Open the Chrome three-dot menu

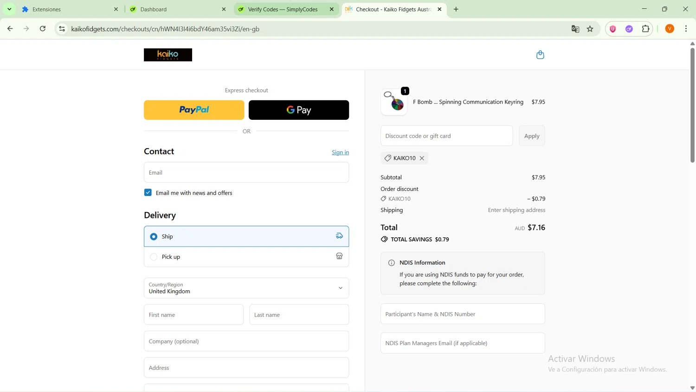tap(686, 29)
